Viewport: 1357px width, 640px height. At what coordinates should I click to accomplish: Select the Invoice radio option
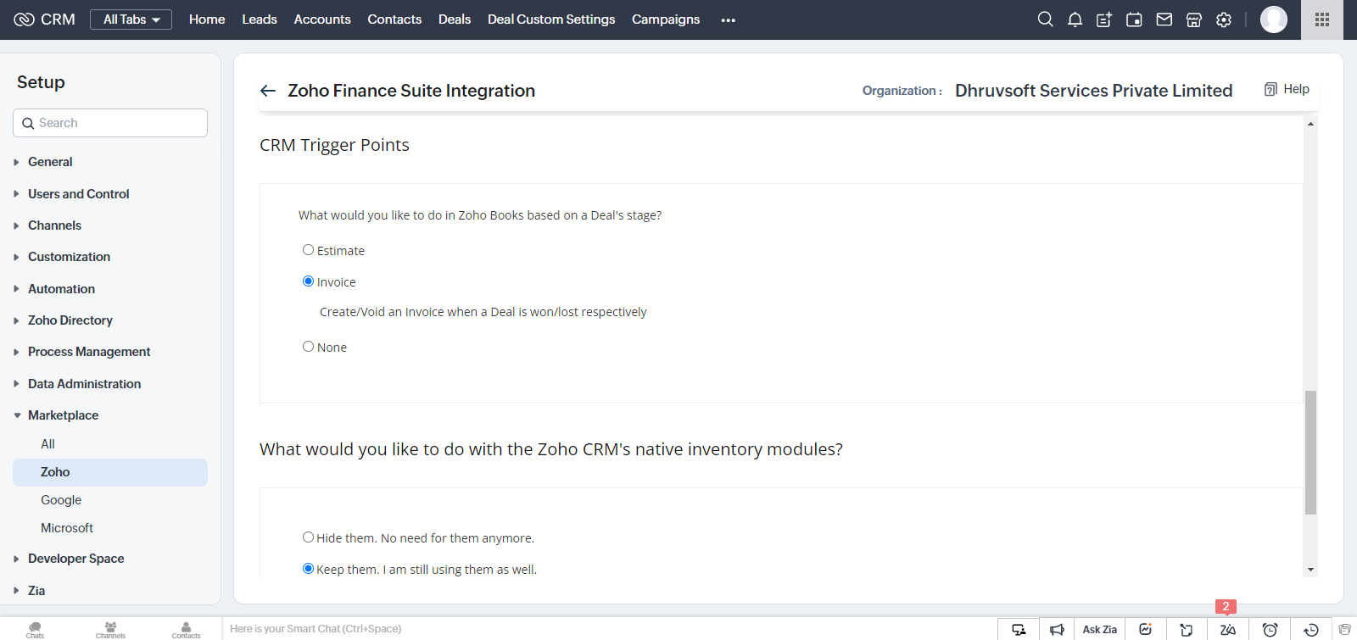point(308,281)
